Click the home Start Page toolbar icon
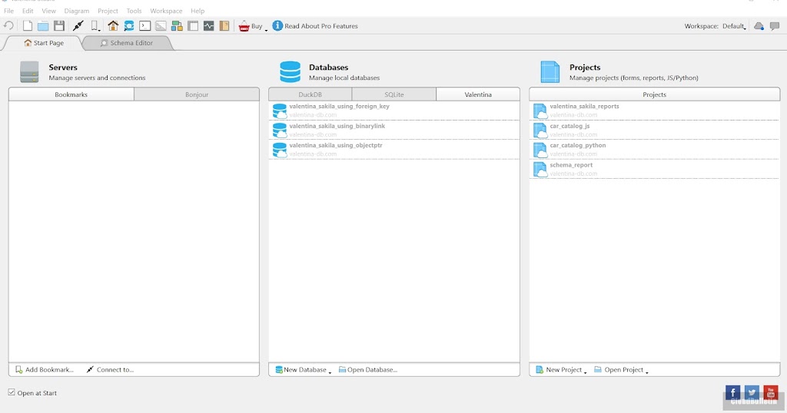Image resolution: width=787 pixels, height=413 pixels. (x=113, y=25)
